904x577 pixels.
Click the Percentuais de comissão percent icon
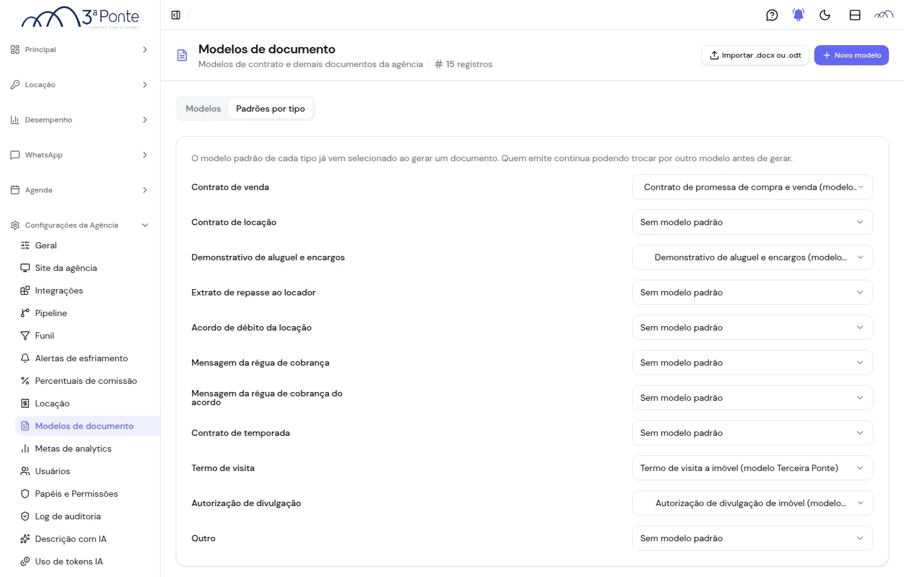tap(25, 381)
